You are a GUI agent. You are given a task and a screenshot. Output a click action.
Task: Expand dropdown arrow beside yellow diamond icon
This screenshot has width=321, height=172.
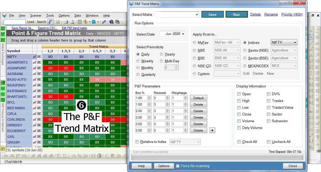click(x=89, y=22)
